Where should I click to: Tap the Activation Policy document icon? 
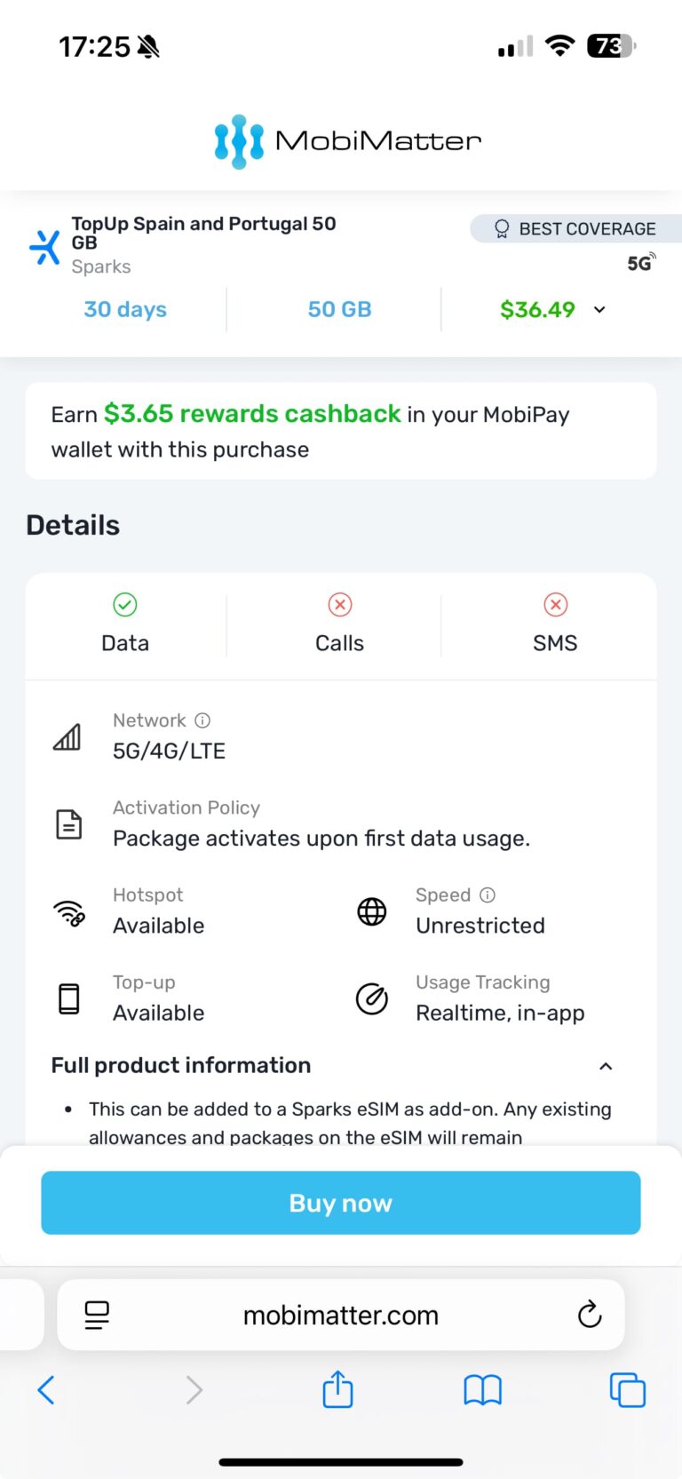(69, 823)
